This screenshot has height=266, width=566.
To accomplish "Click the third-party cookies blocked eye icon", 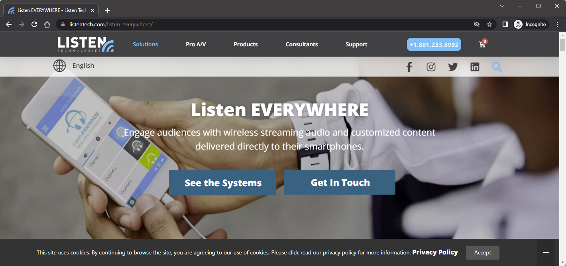I will pyautogui.click(x=476, y=24).
